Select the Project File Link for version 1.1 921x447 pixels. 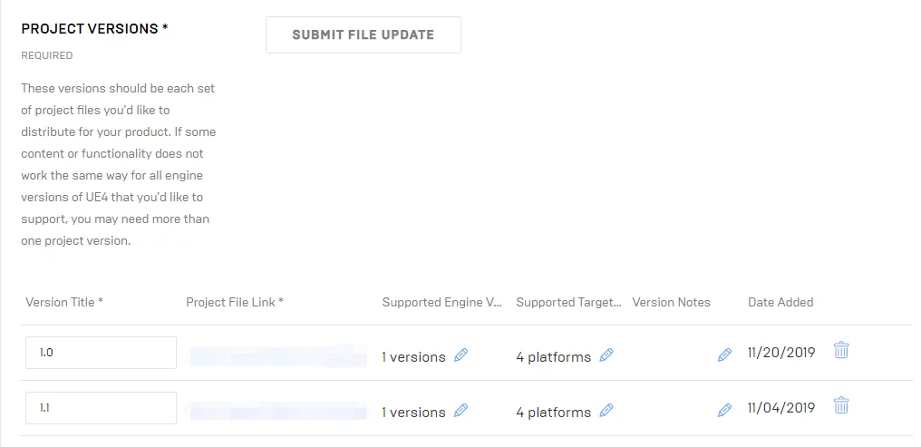tap(277, 410)
